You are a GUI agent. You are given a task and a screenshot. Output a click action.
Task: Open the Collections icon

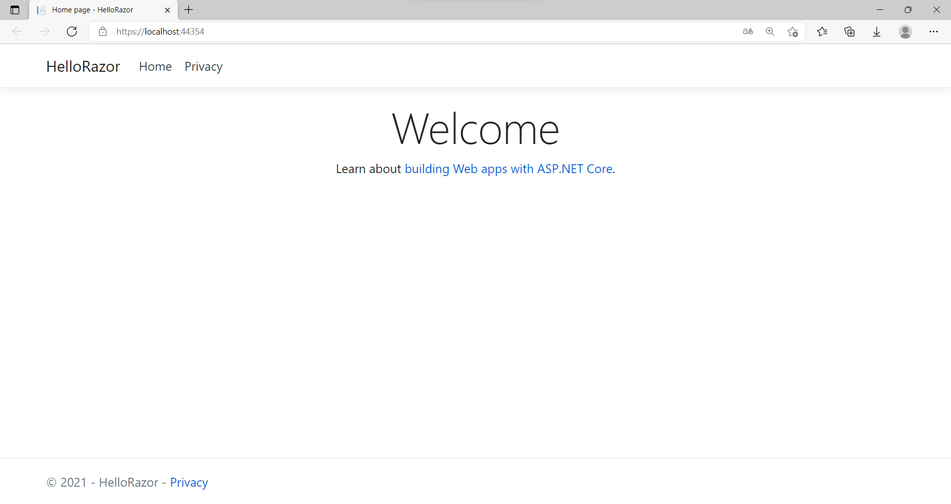click(x=849, y=32)
